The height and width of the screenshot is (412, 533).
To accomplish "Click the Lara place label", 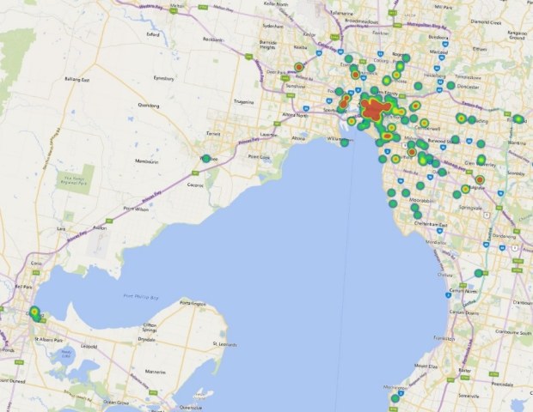I will (61, 229).
